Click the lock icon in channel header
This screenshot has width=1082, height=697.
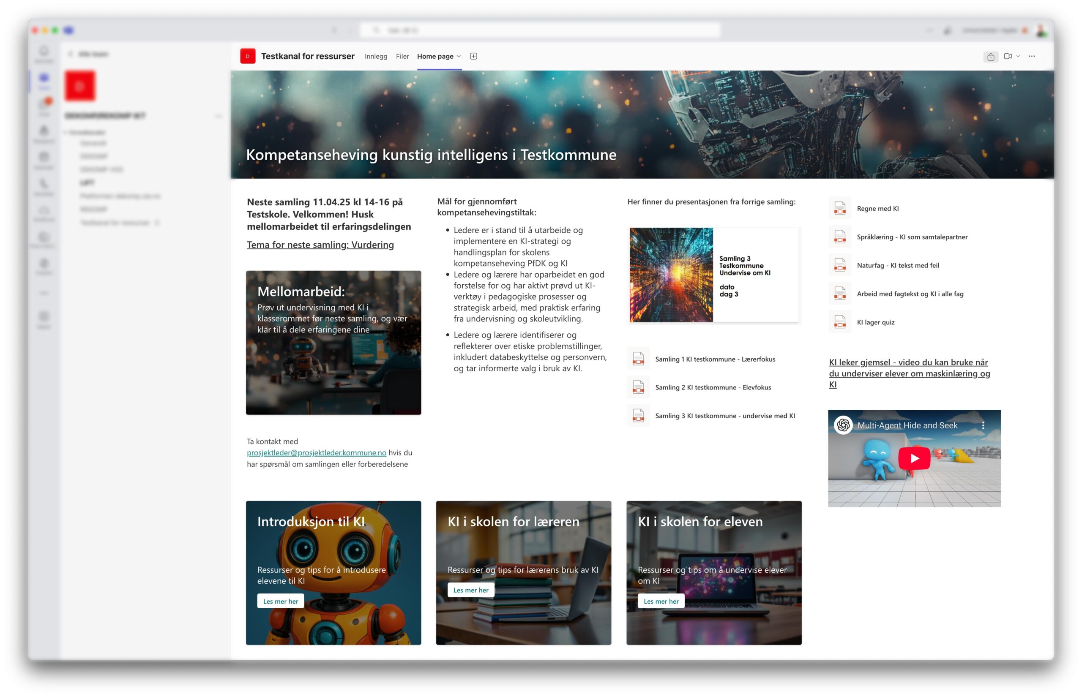(x=991, y=57)
